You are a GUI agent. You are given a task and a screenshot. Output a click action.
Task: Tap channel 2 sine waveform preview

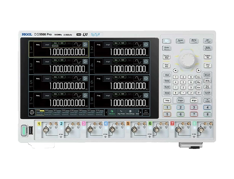pyautogui.click(x=138, y=44)
